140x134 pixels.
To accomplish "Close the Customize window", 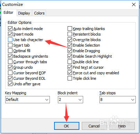I will [134, 4].
